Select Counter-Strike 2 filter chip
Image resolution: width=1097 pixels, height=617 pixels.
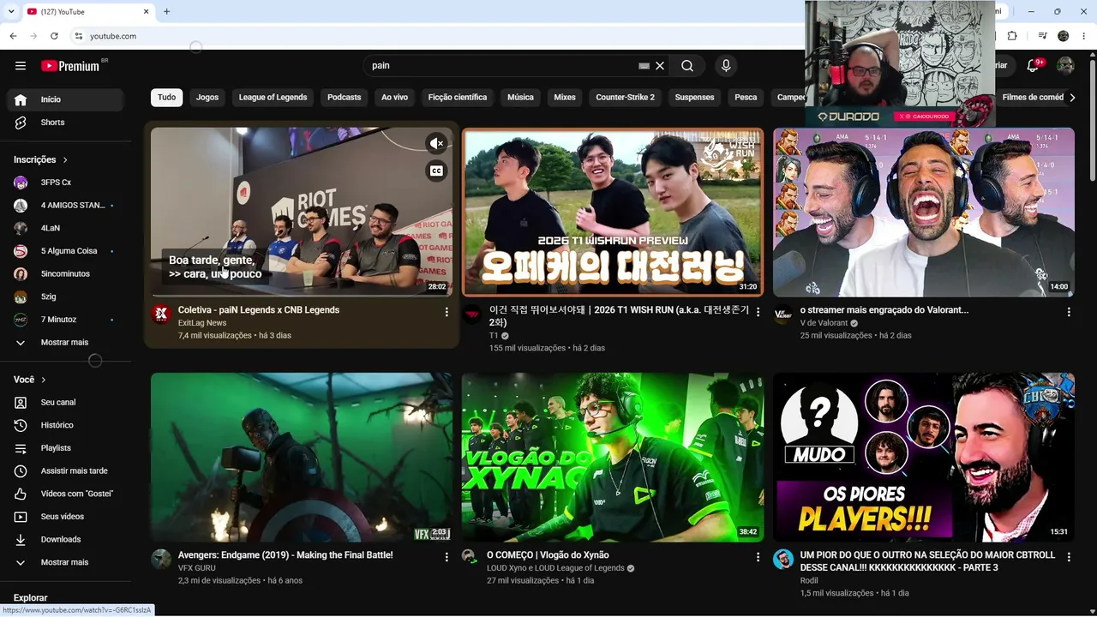coord(625,97)
